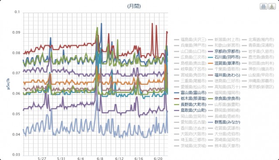Enable the 徳島県(三好市) series
Viewport: 279px width, 160px height.
click(x=224, y=81)
